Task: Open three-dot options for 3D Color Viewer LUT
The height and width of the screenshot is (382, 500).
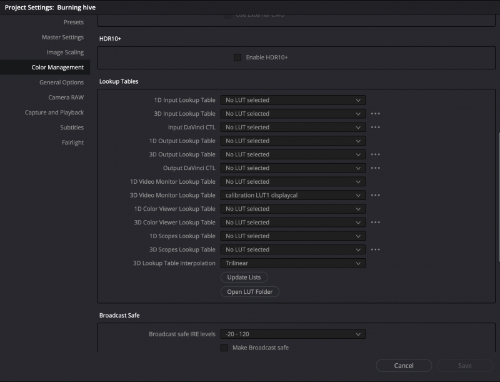Action: click(375, 223)
